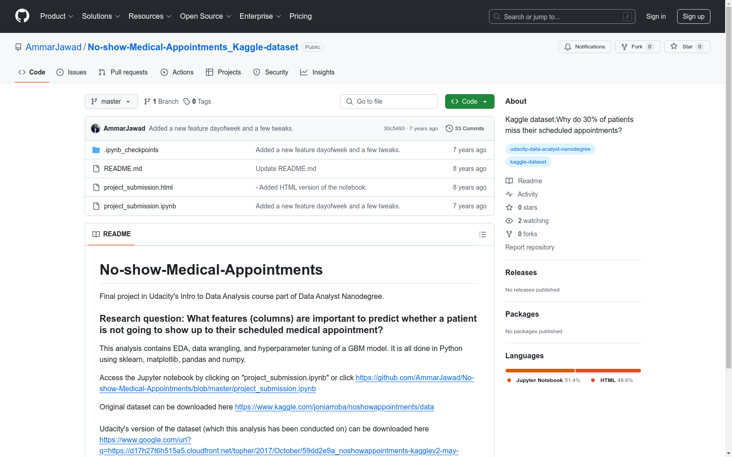The width and height of the screenshot is (732, 457).
Task: Click the Search or jump to field
Action: (562, 16)
